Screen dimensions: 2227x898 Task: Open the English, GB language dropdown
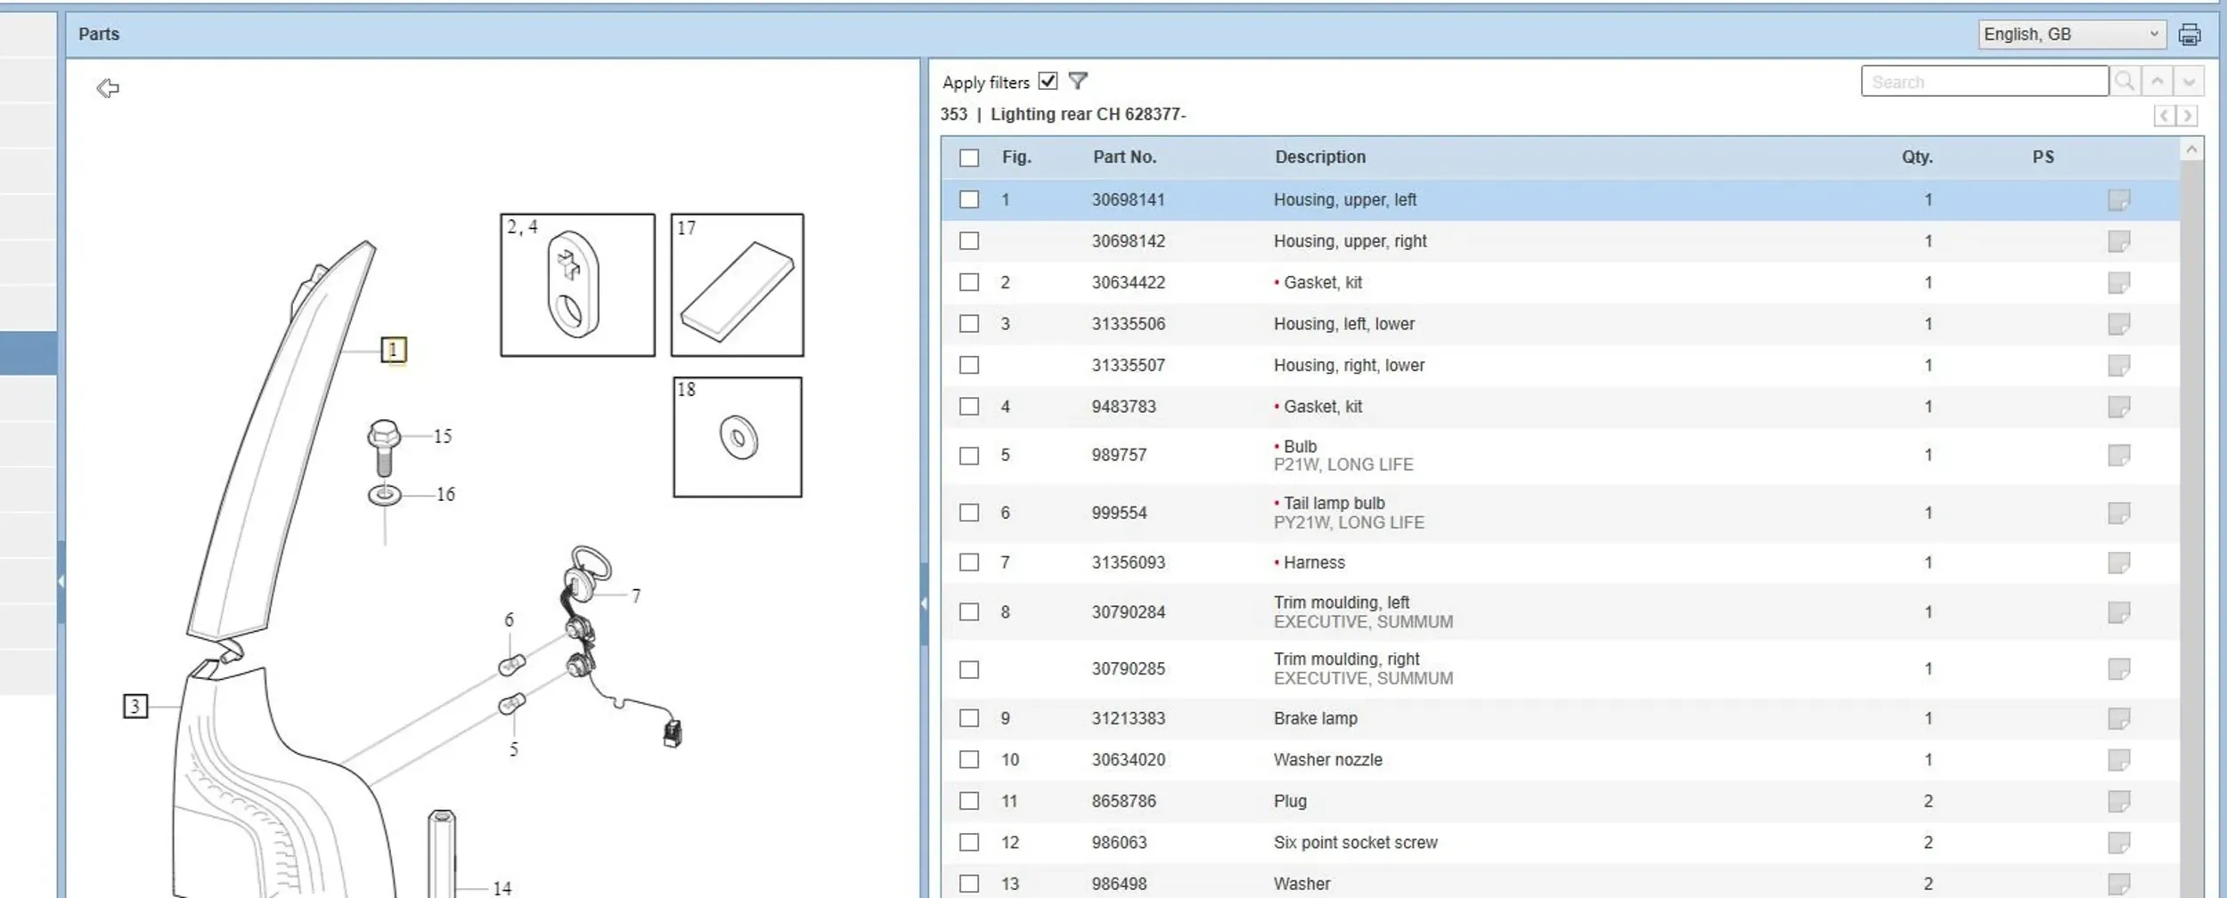(x=2072, y=34)
